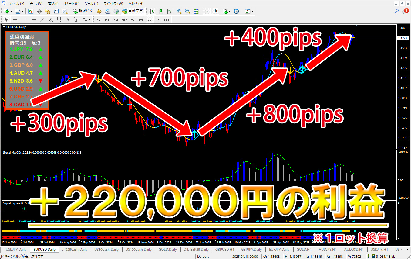Switch timeframe to H1
This screenshot has height=259, width=411.
[133, 19]
